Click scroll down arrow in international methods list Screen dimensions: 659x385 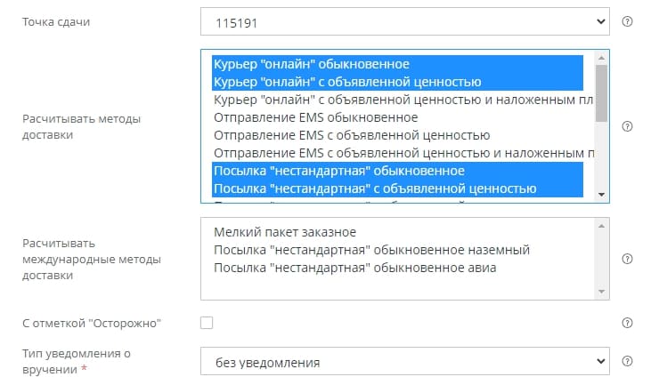tap(602, 292)
